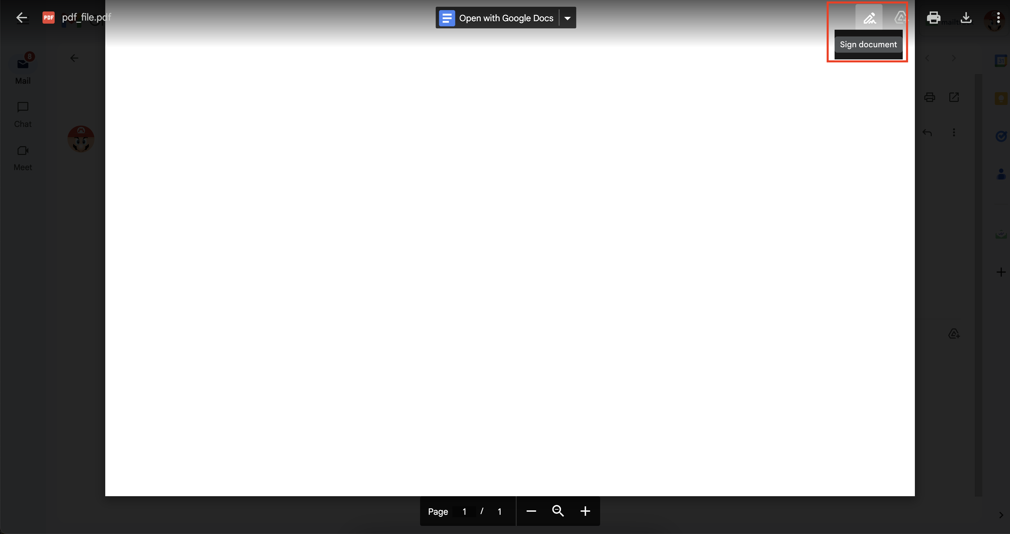Print the PDF using printer icon
The width and height of the screenshot is (1010, 534).
(x=933, y=18)
